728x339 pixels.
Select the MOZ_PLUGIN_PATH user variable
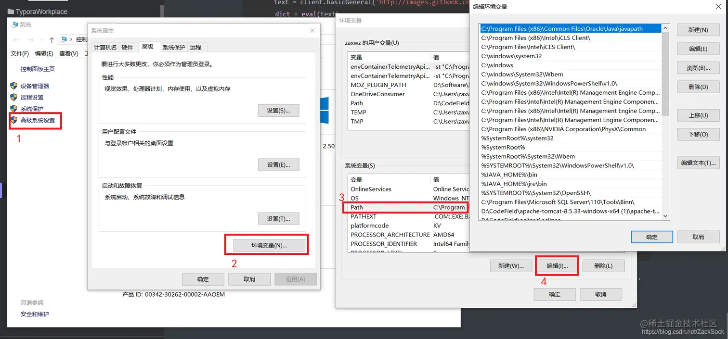(x=408, y=85)
